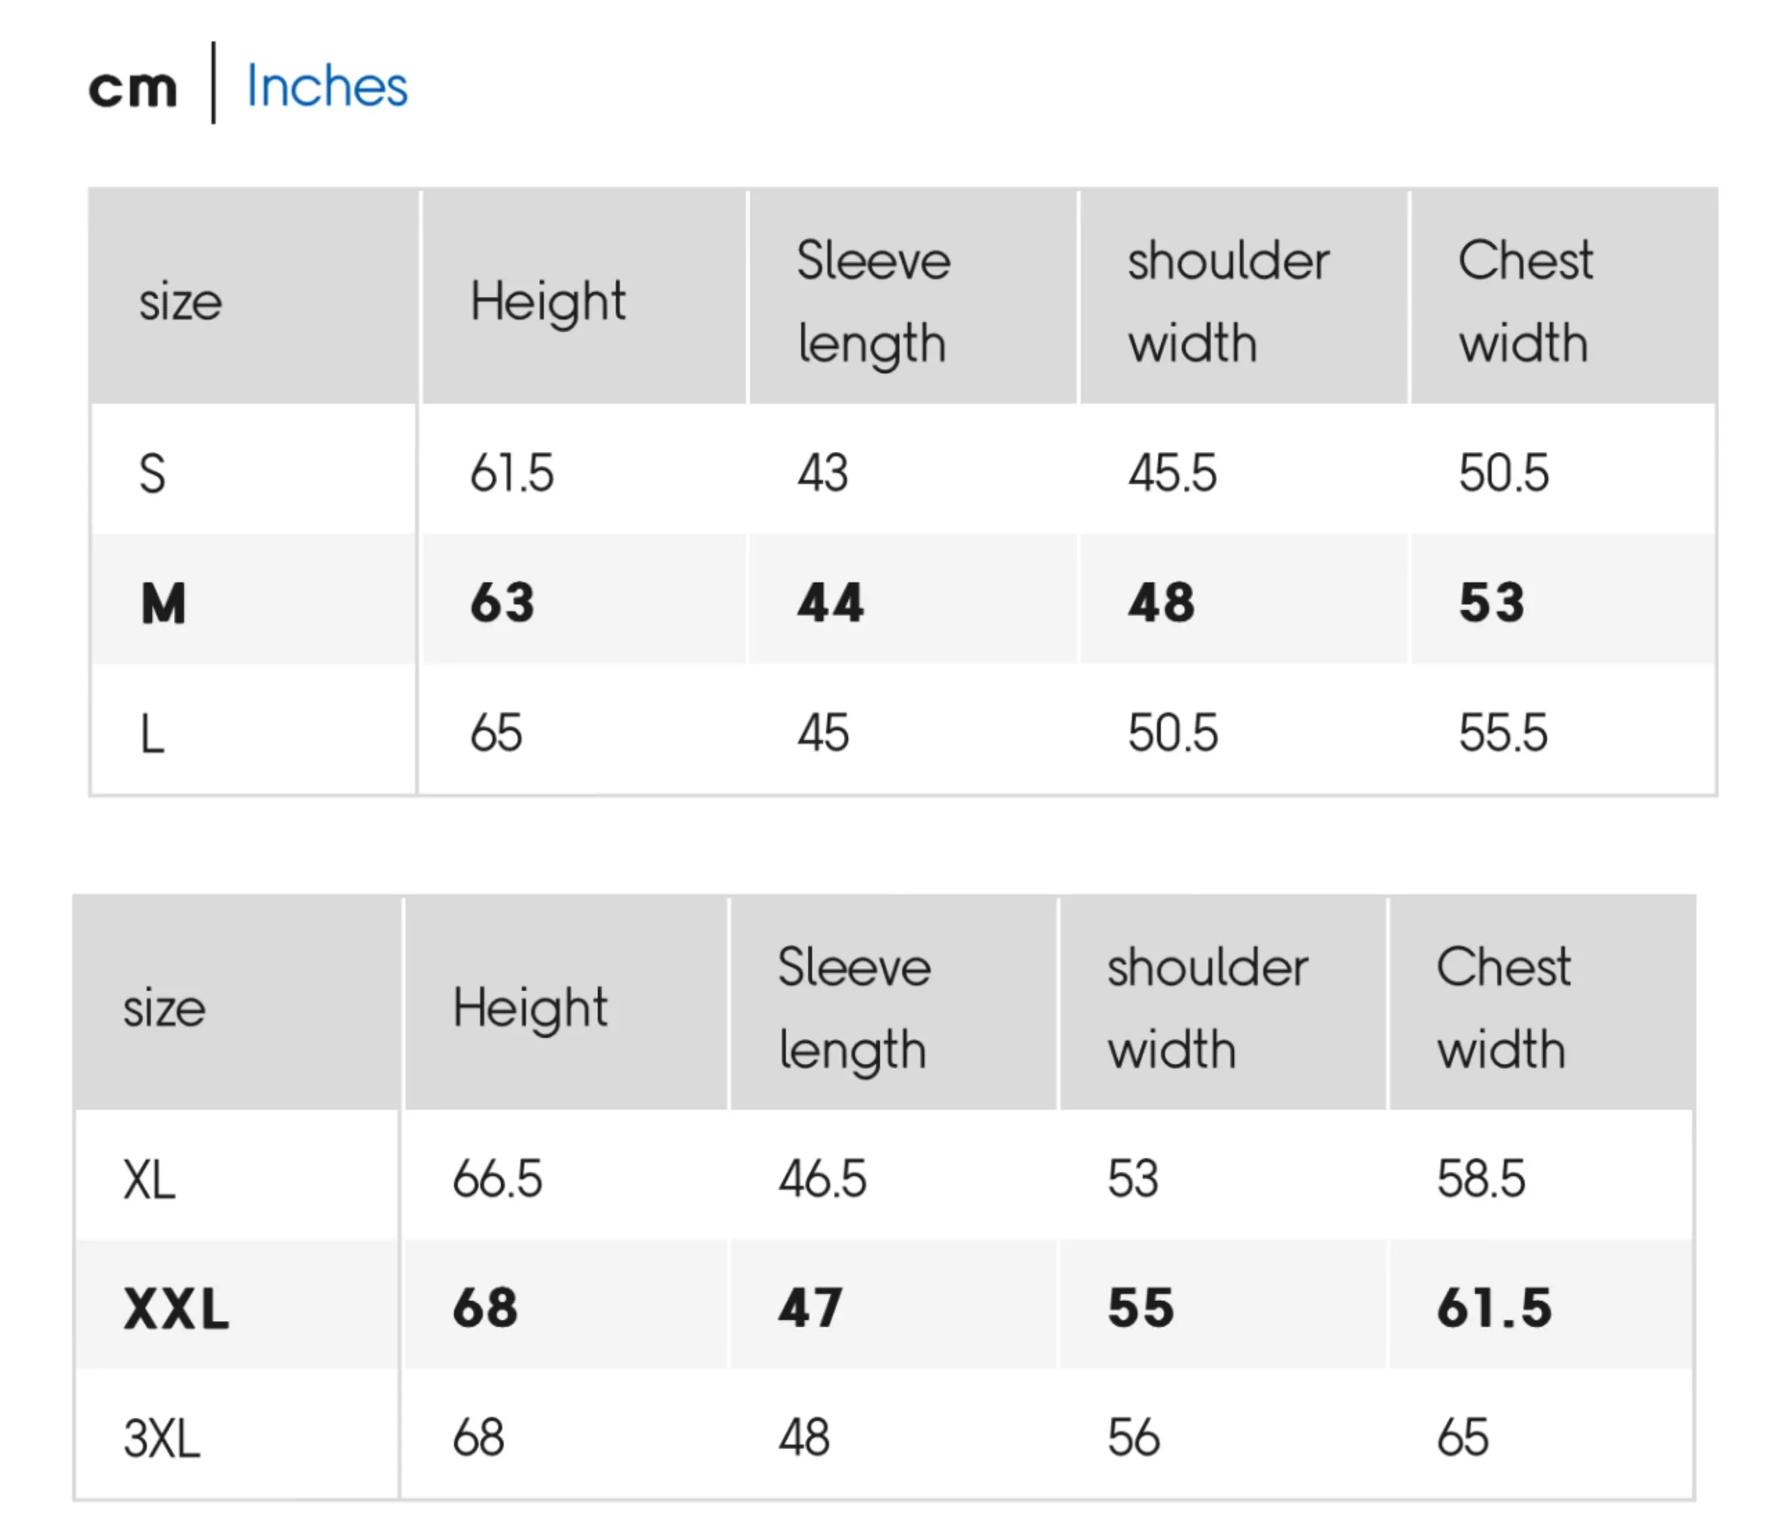
Task: Switch to the Inches unit tab
Action: (327, 87)
